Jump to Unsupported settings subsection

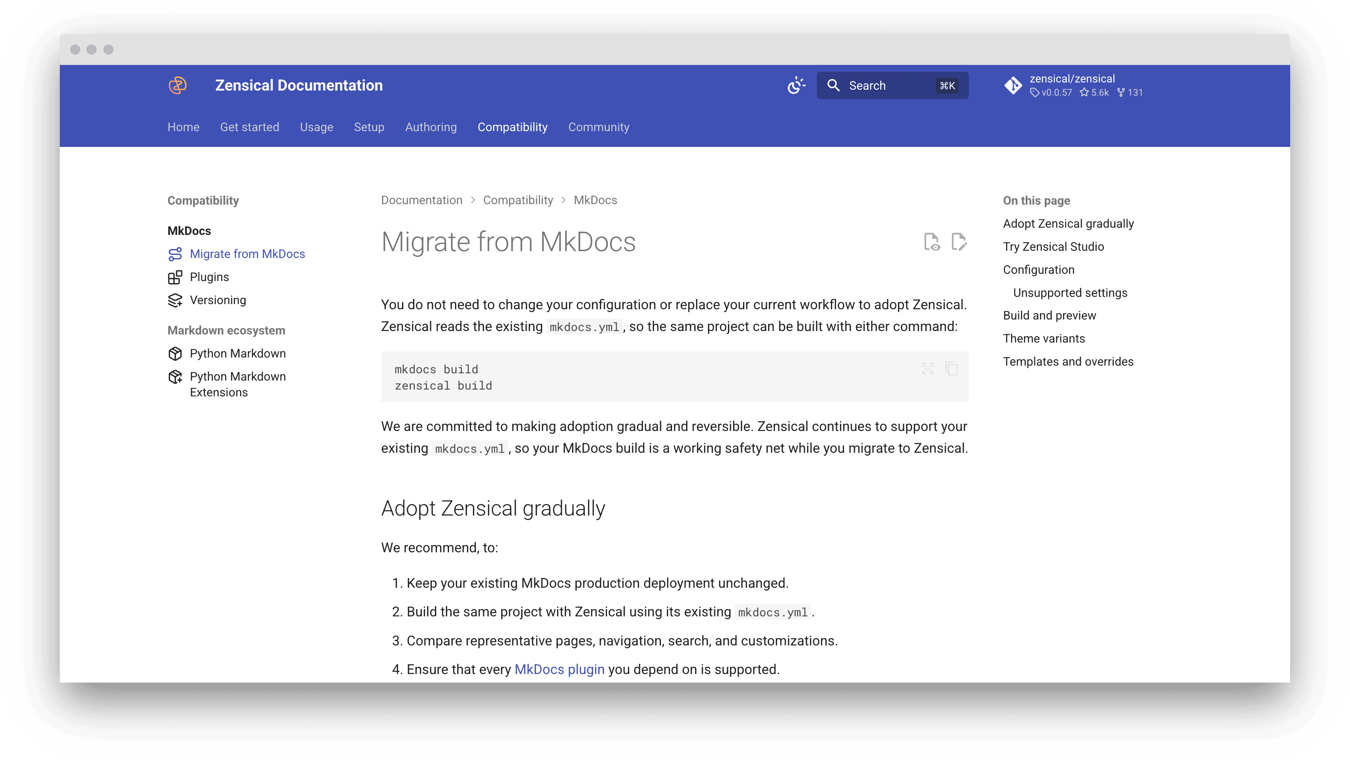1071,293
